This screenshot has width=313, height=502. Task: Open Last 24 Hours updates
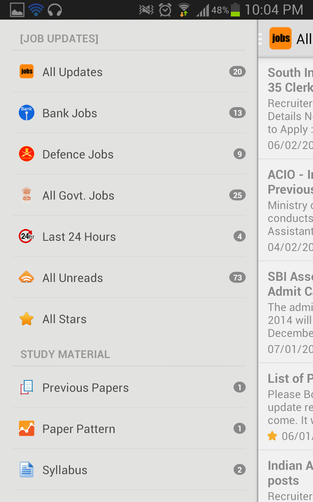(x=79, y=237)
